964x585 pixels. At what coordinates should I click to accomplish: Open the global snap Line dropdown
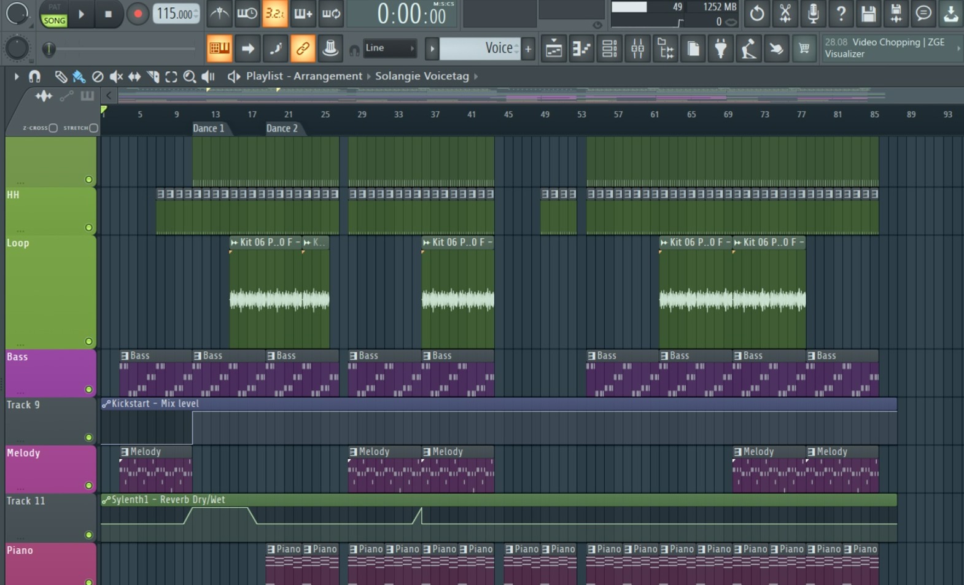[x=390, y=48]
